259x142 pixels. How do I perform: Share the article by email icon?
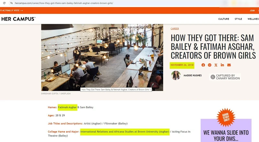point(229,65)
